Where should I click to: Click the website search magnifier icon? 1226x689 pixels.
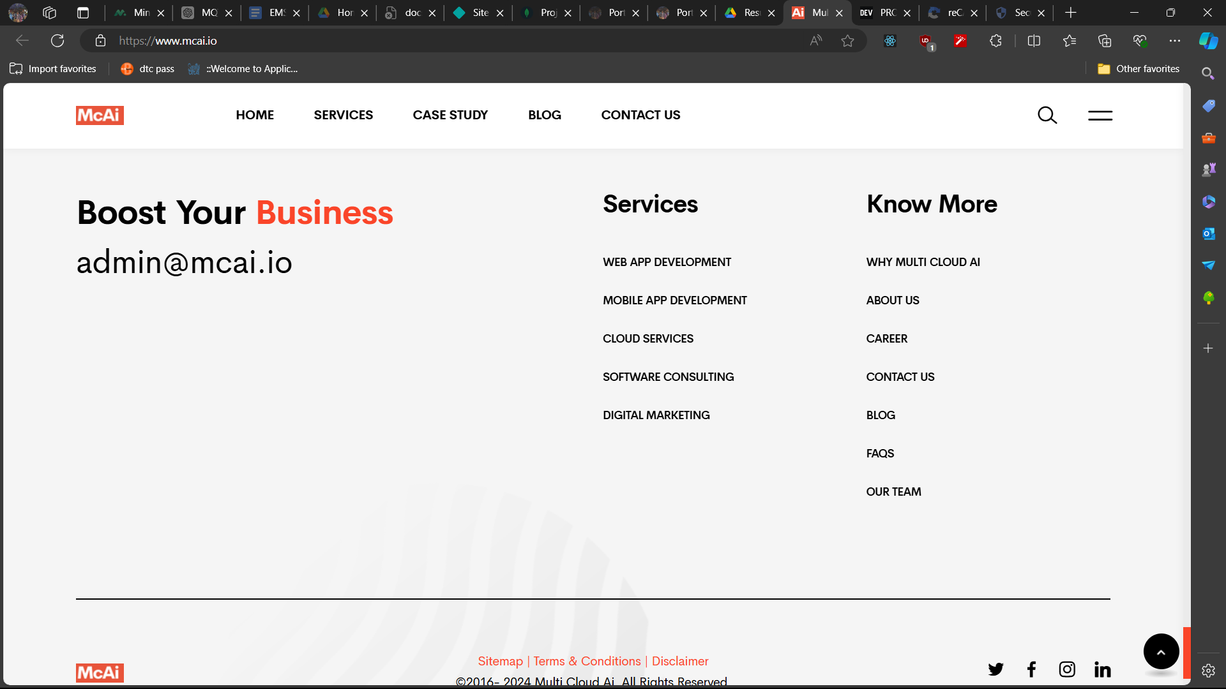point(1047,115)
